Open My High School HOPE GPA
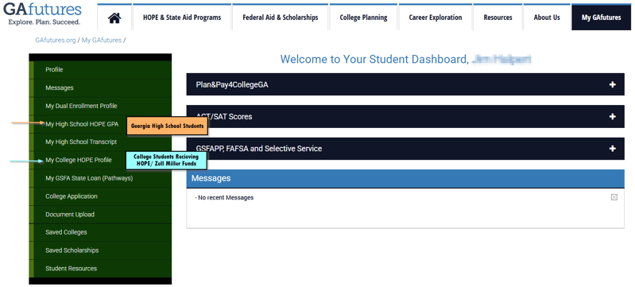Image resolution: width=635 pixels, height=287 pixels. tap(82, 124)
